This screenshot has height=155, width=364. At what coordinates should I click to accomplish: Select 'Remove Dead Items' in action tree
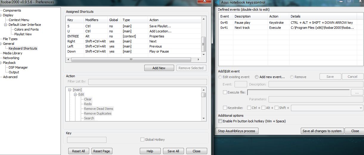[x=99, y=109]
